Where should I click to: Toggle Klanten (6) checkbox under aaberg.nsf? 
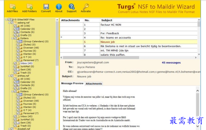pyautogui.click(x=18, y=54)
